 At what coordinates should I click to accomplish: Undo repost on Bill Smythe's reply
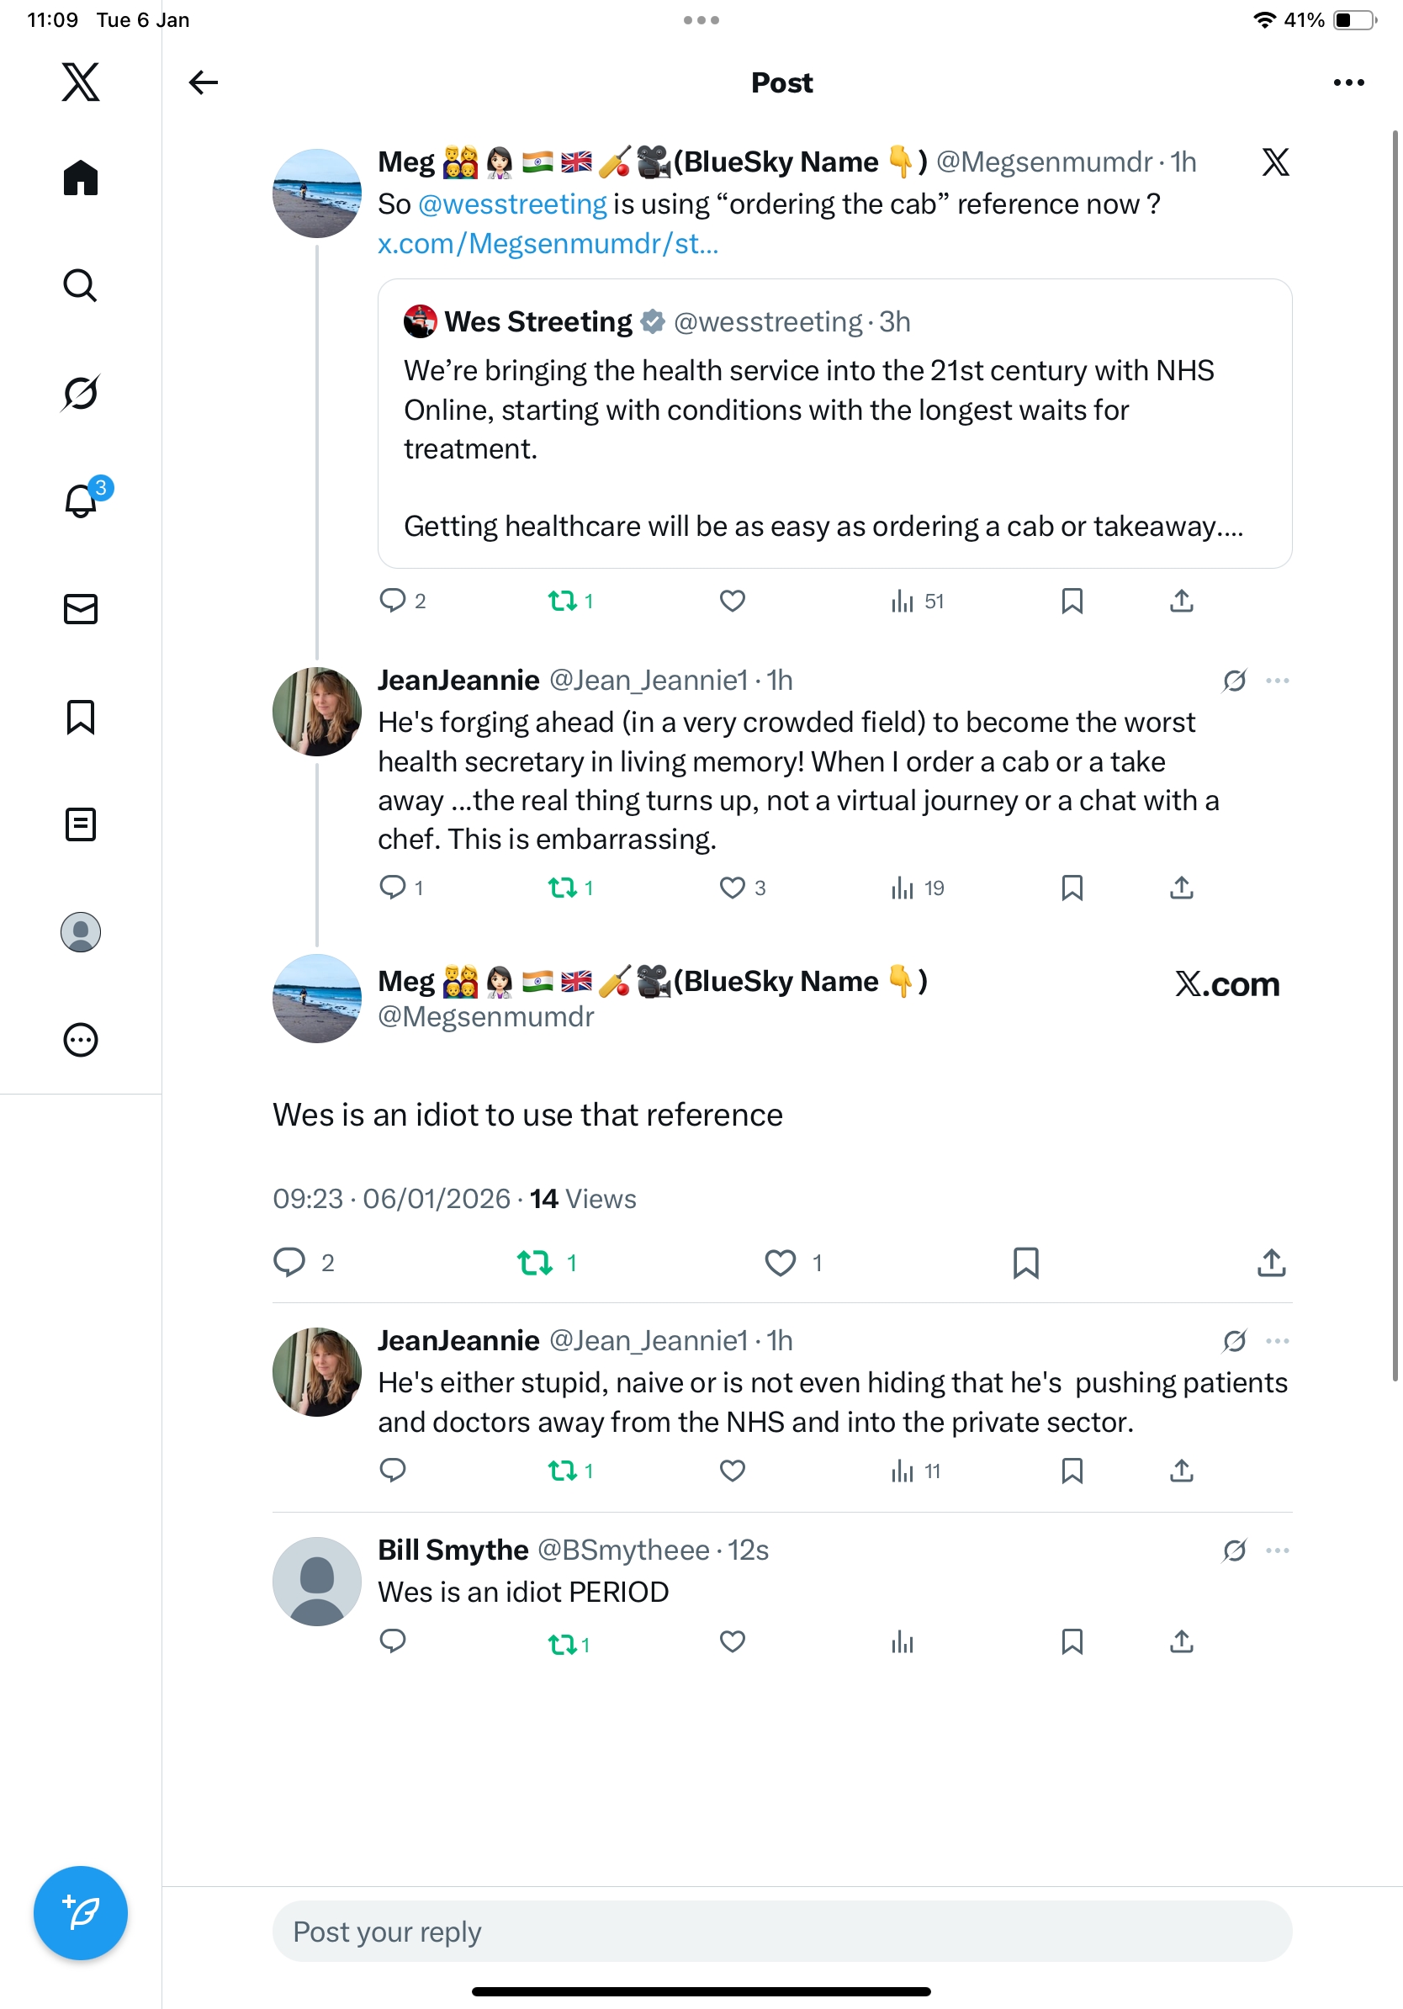[x=563, y=1644]
